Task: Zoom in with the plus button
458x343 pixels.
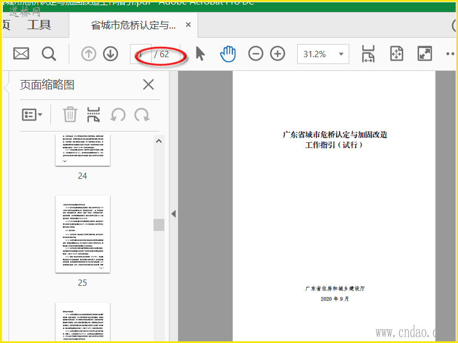Action: click(278, 54)
